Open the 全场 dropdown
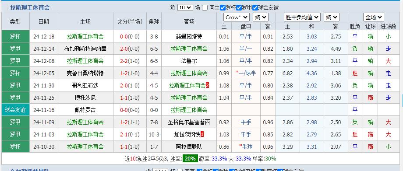Image resolution: width=403 pixels, height=171 pixels. [374, 17]
